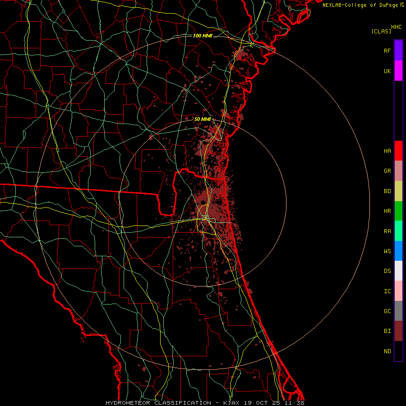The image size is (406, 406).
Task: Click the blue WS legend swatch
Action: (398, 251)
